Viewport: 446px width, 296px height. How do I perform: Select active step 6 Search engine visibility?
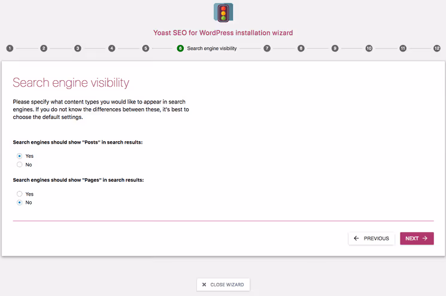pyautogui.click(x=207, y=48)
